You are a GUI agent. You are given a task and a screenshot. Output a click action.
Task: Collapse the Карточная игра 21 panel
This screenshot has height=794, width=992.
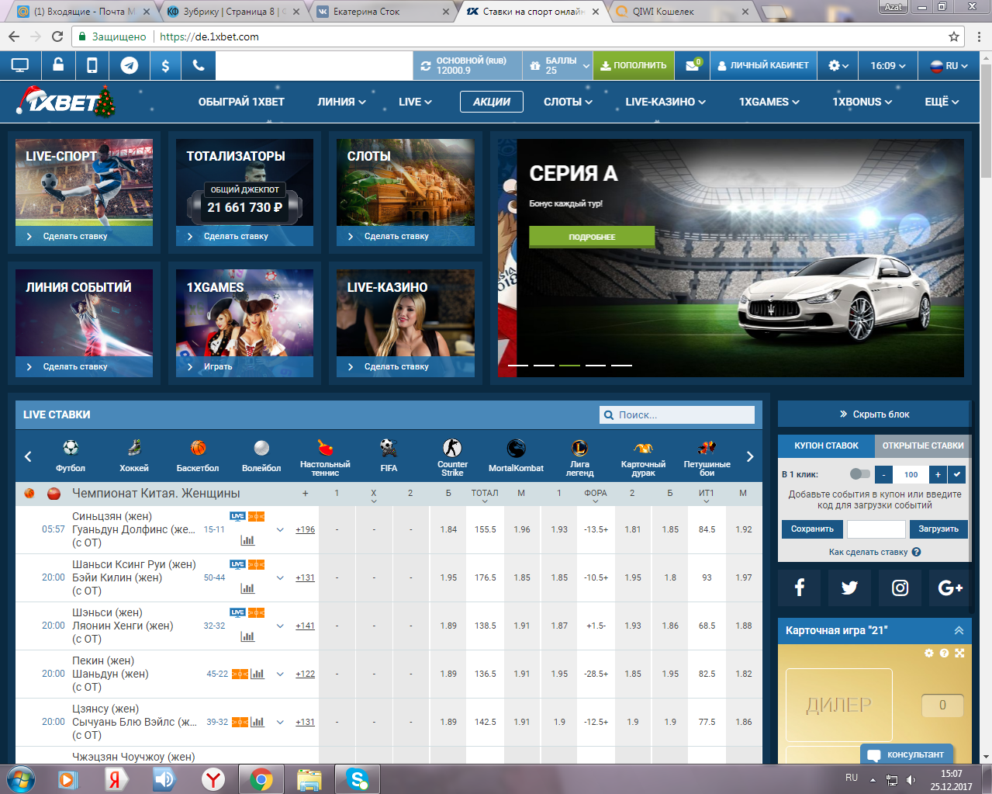tap(959, 630)
